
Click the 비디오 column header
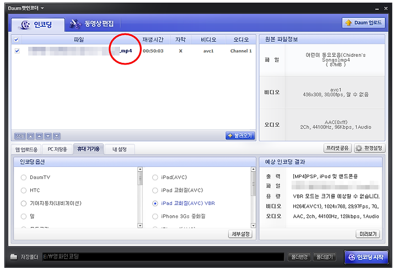pos(208,40)
